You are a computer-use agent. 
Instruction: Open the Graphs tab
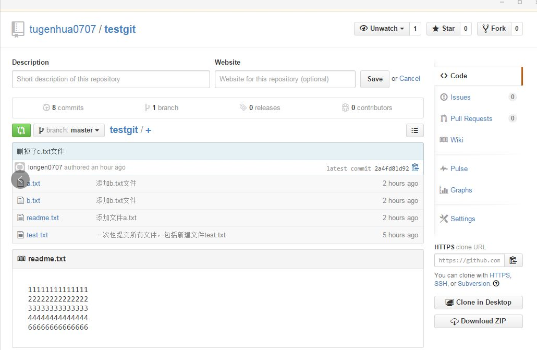(x=479, y=190)
